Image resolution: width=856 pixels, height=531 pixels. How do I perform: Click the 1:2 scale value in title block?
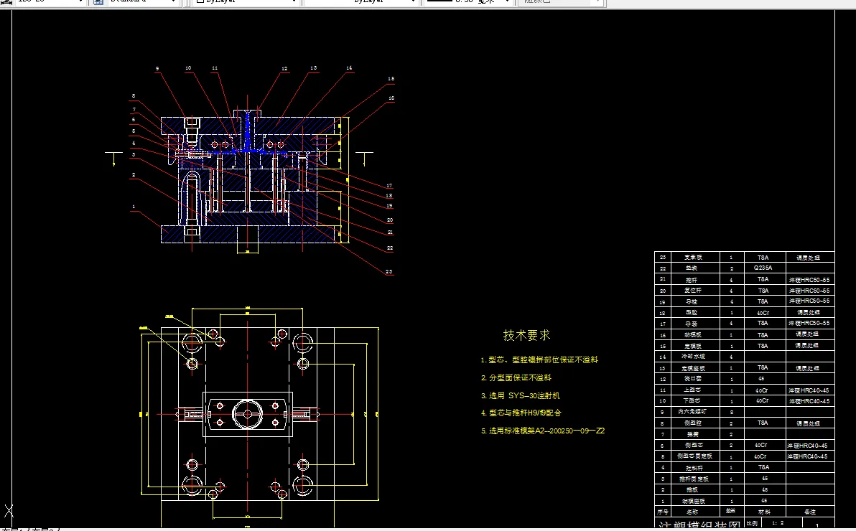[x=778, y=523]
